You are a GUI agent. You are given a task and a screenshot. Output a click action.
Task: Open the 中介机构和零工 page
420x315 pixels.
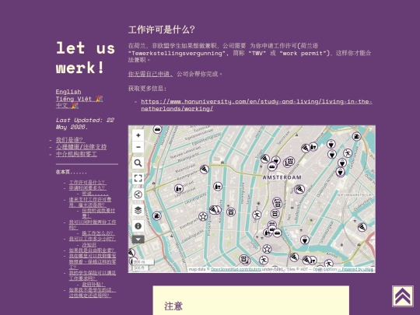76,154
